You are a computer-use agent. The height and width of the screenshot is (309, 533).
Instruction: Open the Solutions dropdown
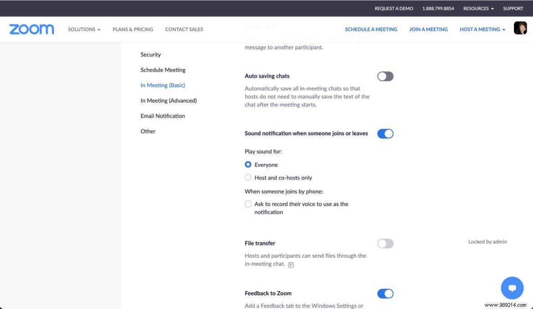coord(83,29)
